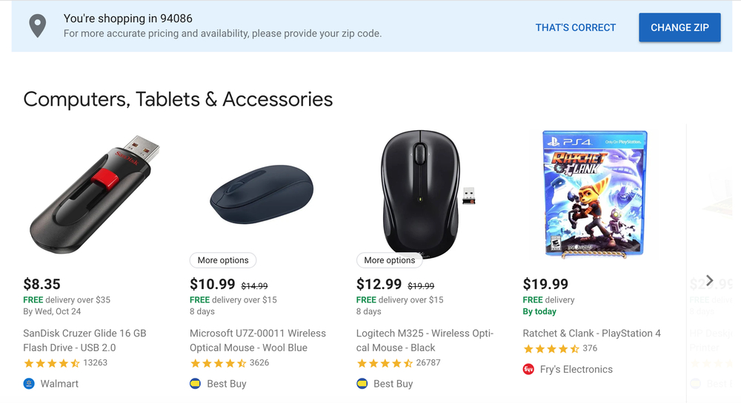
Task: Click the Ratchet & Clank game cover image
Action: pyautogui.click(x=595, y=194)
